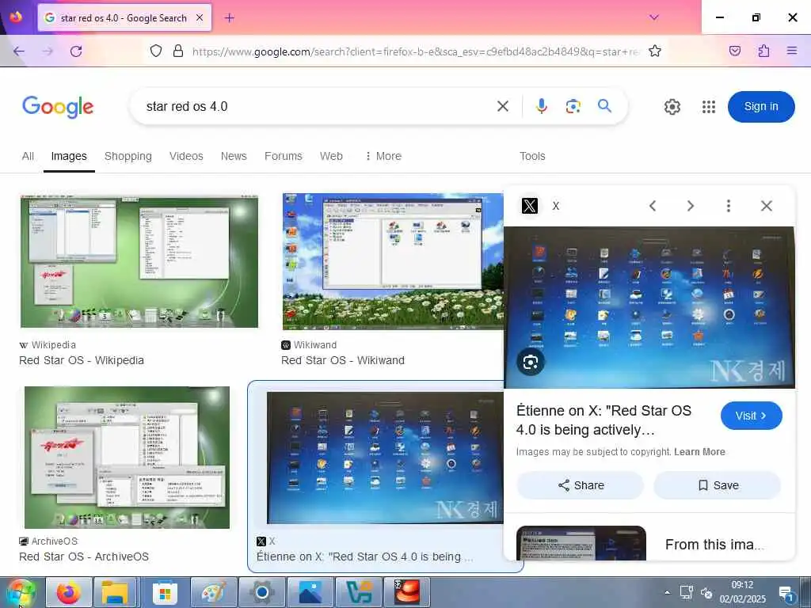Click 'Red Star OS - ArchiveOS' link
This screenshot has width=811, height=608.
84,557
